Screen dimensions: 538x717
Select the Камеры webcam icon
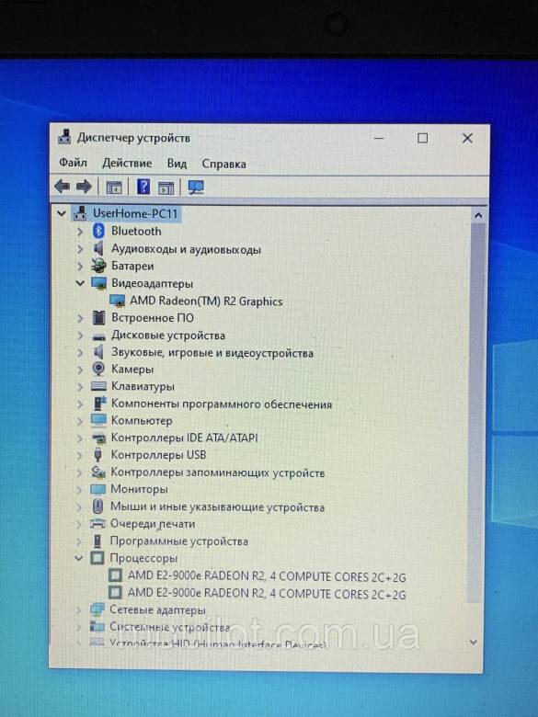tap(97, 369)
